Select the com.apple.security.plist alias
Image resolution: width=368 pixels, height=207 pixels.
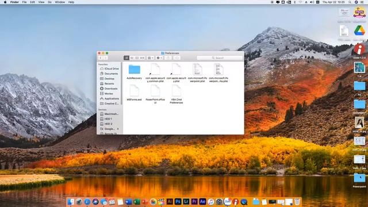pyautogui.click(x=177, y=73)
